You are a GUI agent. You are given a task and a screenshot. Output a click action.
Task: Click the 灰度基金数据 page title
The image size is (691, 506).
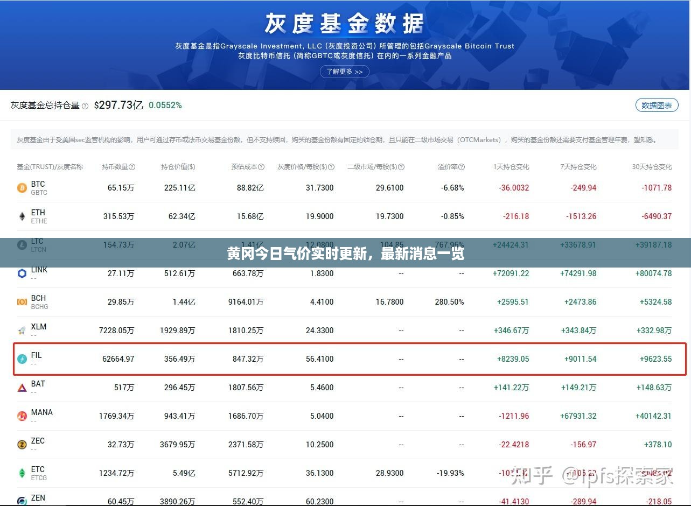[x=345, y=23]
